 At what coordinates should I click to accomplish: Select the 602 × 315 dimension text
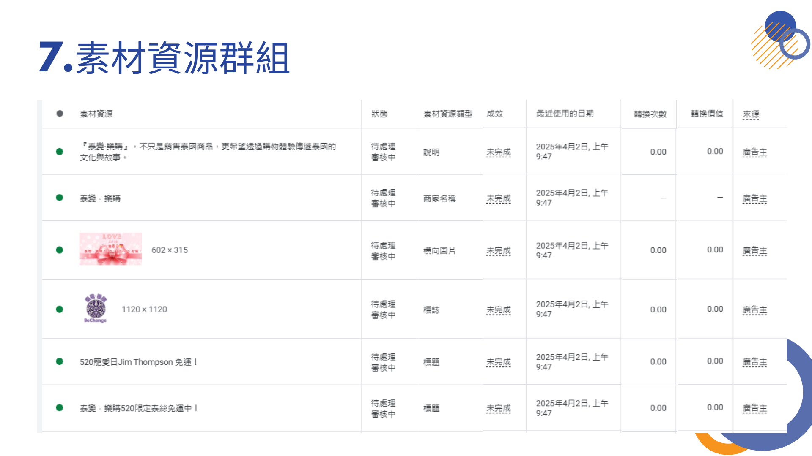click(x=170, y=250)
